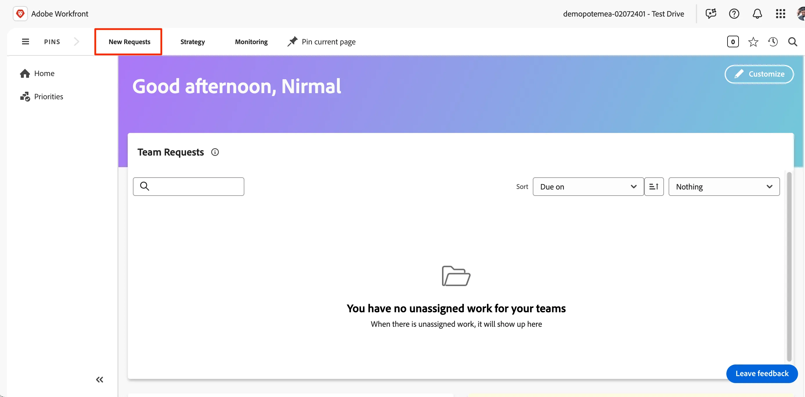Click the Customize button

pos(759,74)
